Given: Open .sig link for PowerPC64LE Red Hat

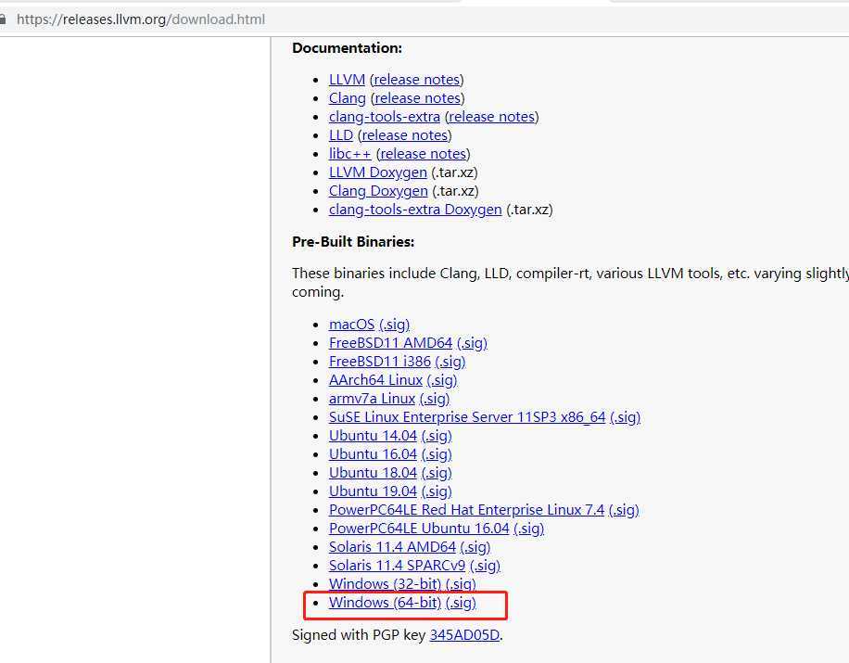Looking at the screenshot, I should coord(625,510).
